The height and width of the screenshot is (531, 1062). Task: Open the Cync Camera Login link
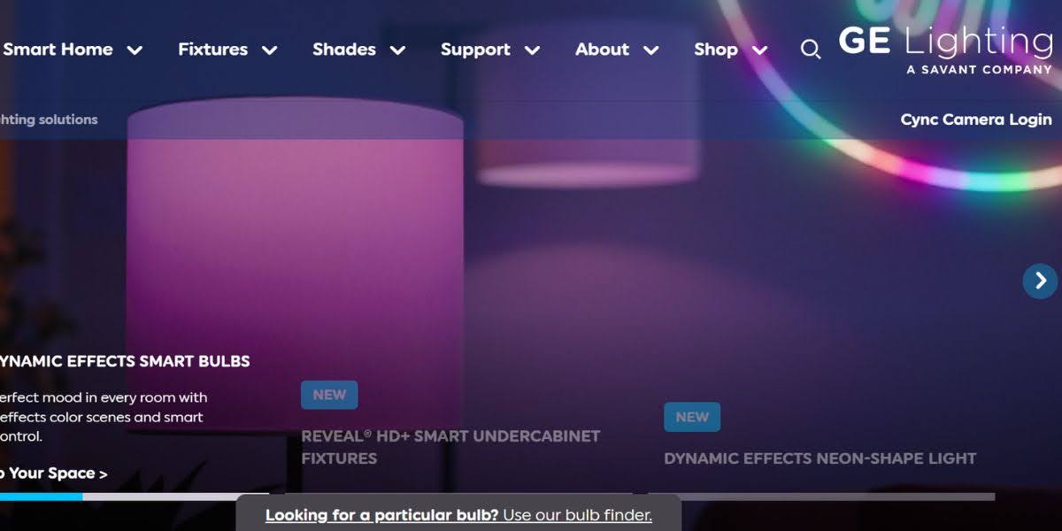click(975, 119)
